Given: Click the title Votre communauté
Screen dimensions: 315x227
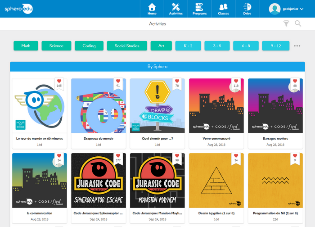Looking at the screenshot, I should click(x=216, y=139).
